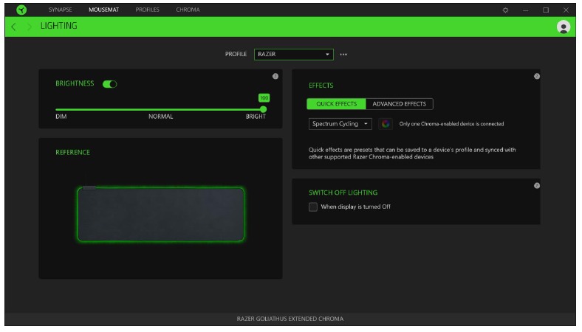Screen dimensions: 582x332
Task: Click 'Only one Chroma-enabled device is connected' text
Action: tap(451, 124)
